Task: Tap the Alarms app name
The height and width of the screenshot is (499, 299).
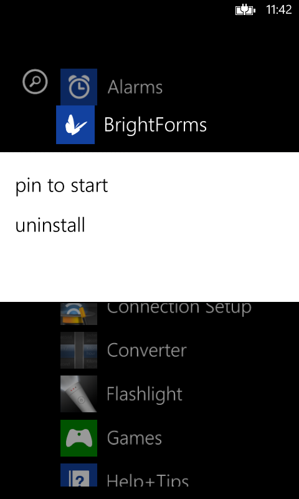Action: [x=135, y=87]
